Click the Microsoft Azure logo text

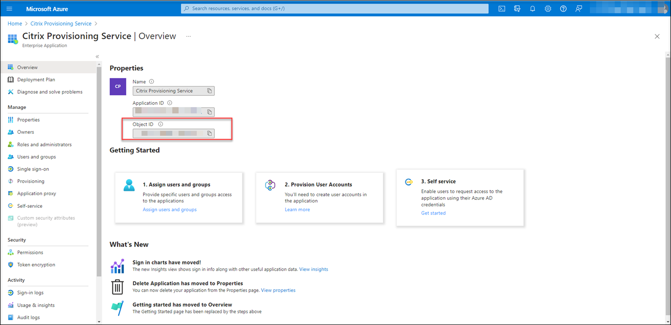click(47, 9)
